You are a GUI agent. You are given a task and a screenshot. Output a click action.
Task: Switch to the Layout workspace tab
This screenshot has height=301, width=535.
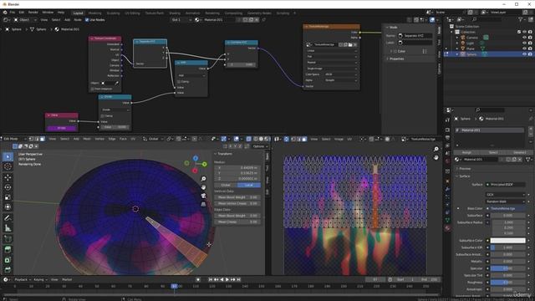coord(78,13)
